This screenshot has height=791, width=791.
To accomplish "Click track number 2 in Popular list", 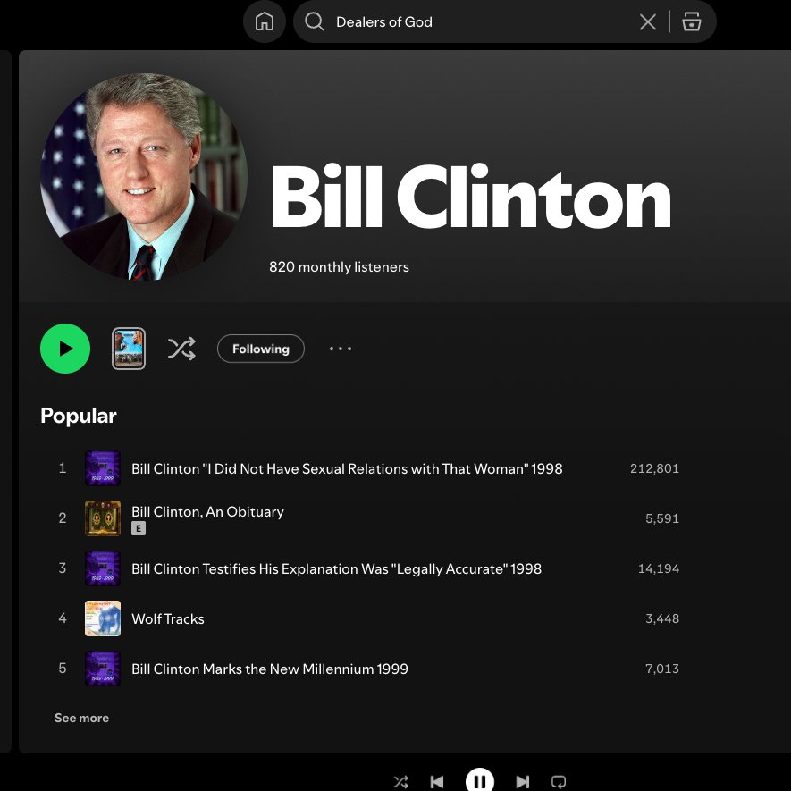I will [63, 518].
